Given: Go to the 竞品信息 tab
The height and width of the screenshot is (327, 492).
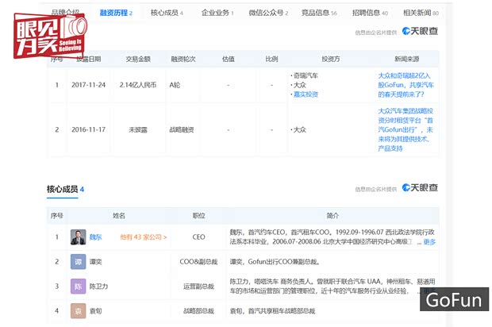Looking at the screenshot, I should click(321, 13).
